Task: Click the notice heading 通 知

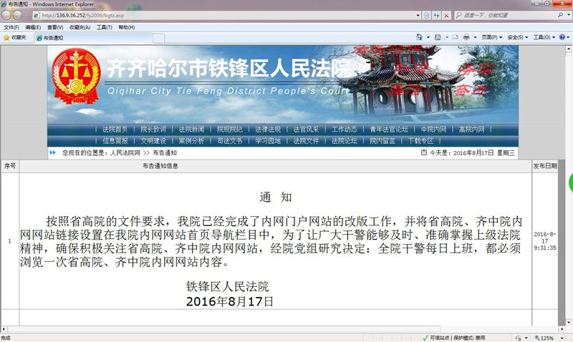Action: [x=276, y=197]
